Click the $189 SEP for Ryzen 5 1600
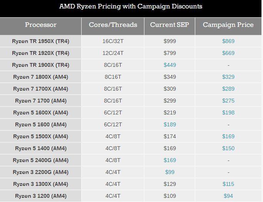This screenshot has width=263, height=202. pos(170,124)
